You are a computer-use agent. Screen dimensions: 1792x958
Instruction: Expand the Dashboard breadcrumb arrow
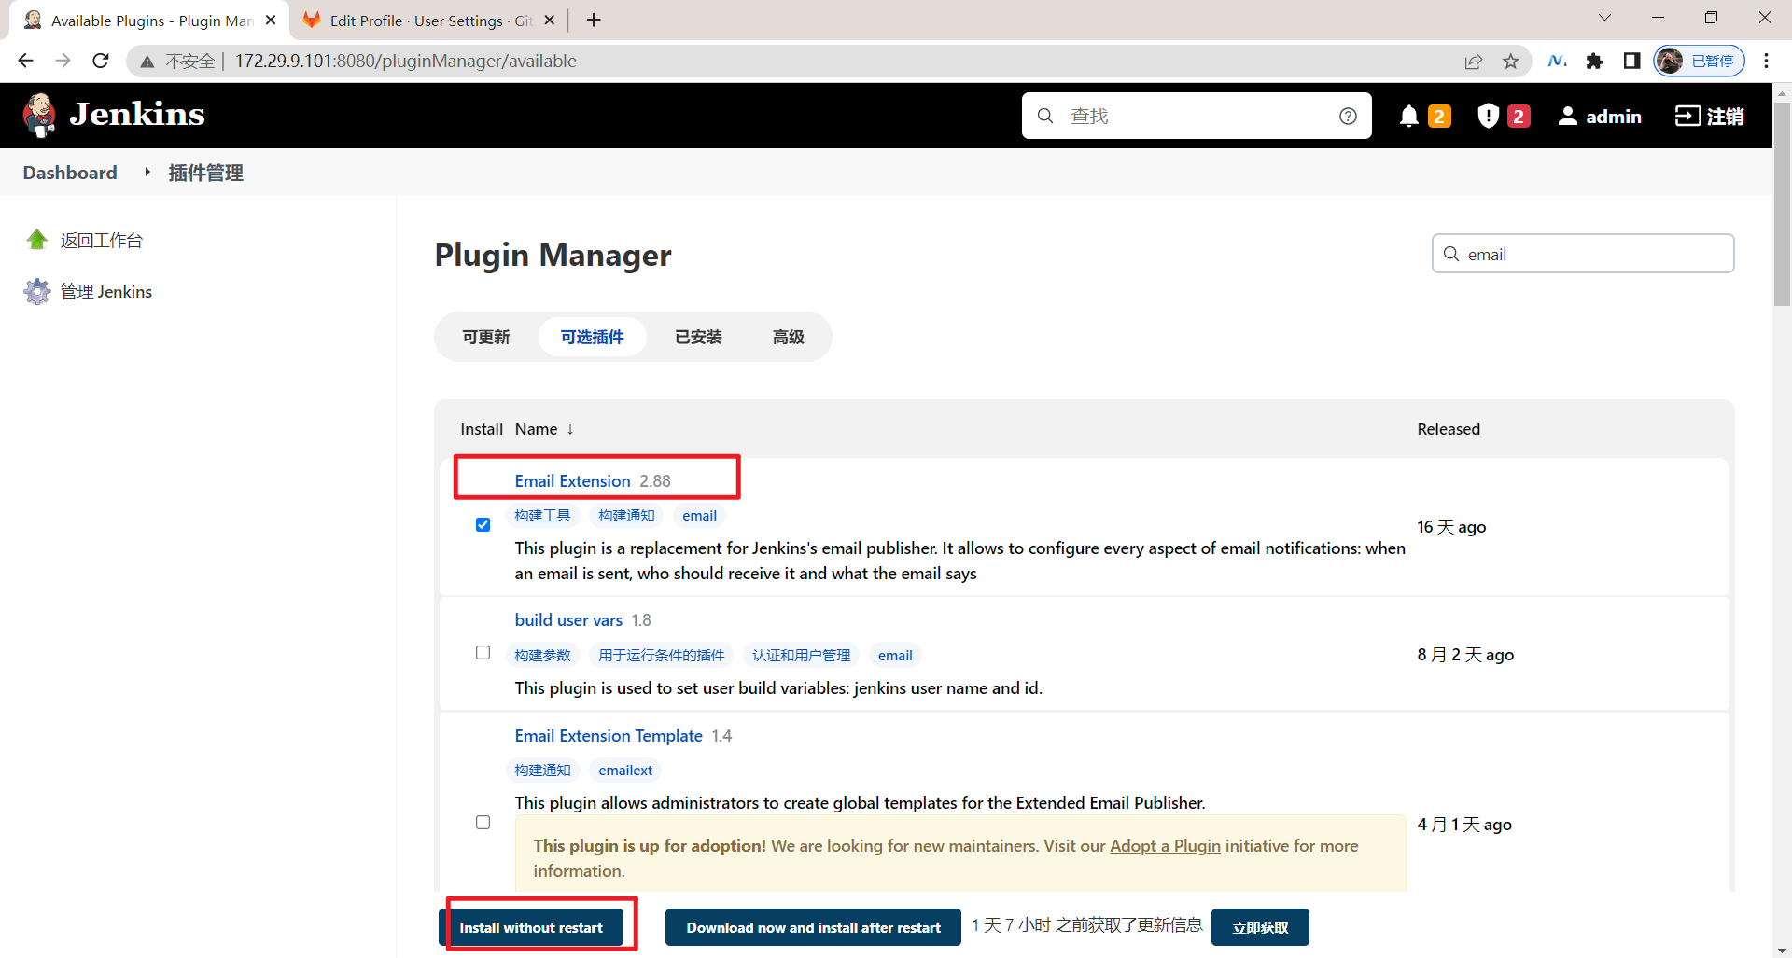(147, 173)
